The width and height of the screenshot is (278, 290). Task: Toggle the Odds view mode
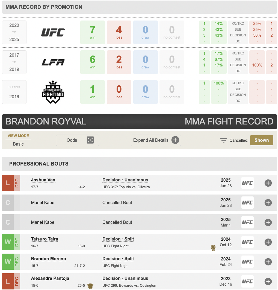(78, 140)
